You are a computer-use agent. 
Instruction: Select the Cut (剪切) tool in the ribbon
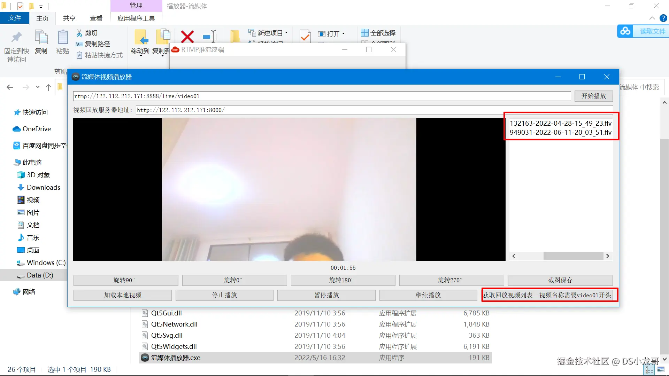(87, 32)
